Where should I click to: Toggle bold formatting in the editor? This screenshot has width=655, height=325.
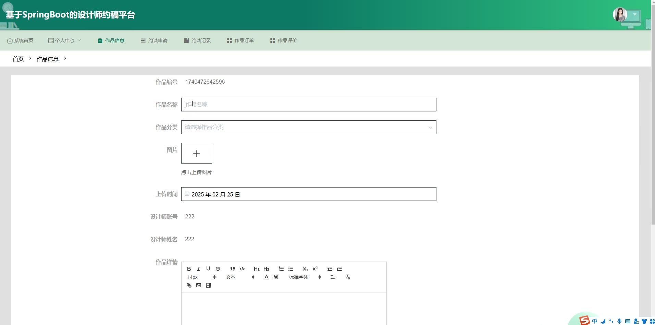tap(189, 269)
